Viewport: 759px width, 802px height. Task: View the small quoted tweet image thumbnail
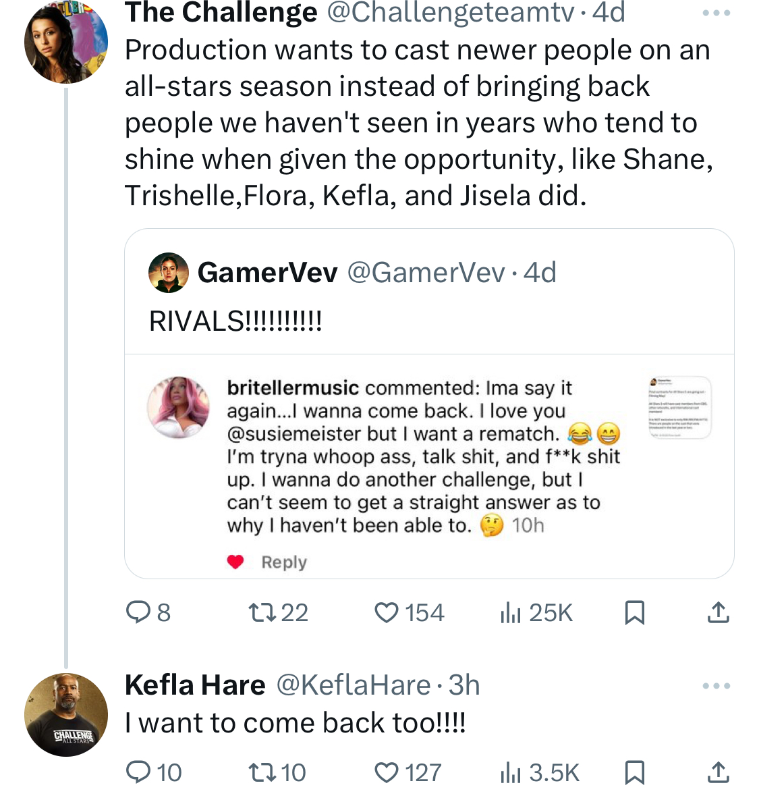680,408
